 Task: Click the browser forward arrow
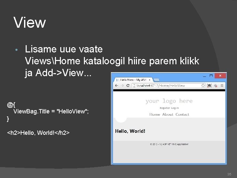pos(122,85)
